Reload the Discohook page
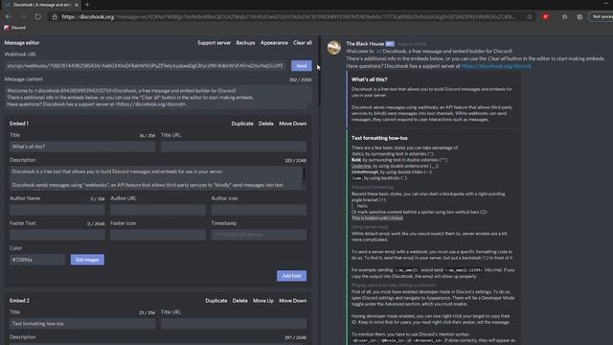The height and width of the screenshot is (345, 613). [x=38, y=17]
